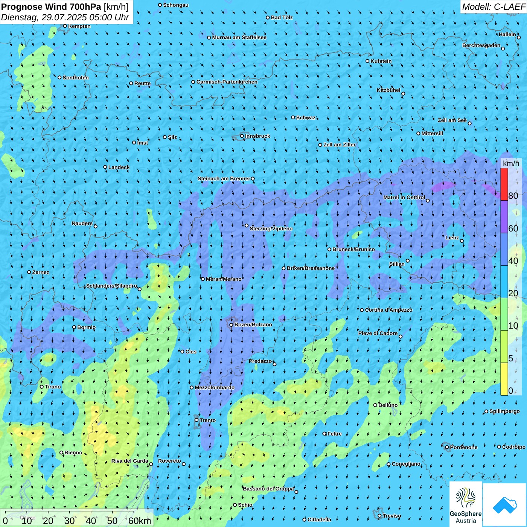Click the '60km' scale bar label
Screen dimensions: 527x527
[x=140, y=521]
